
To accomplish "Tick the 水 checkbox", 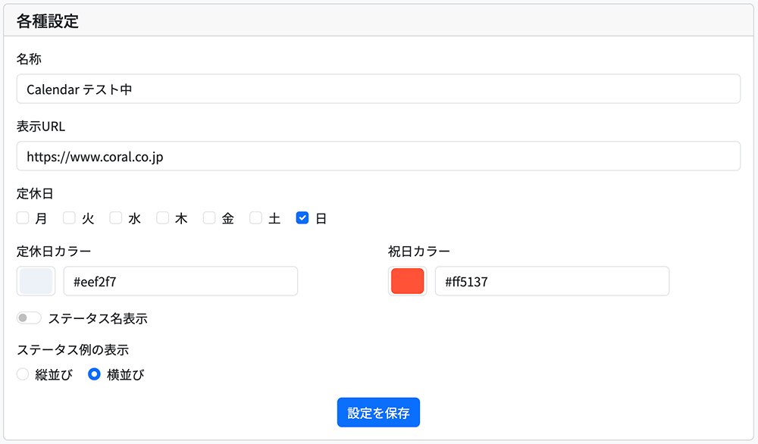I will pos(116,218).
